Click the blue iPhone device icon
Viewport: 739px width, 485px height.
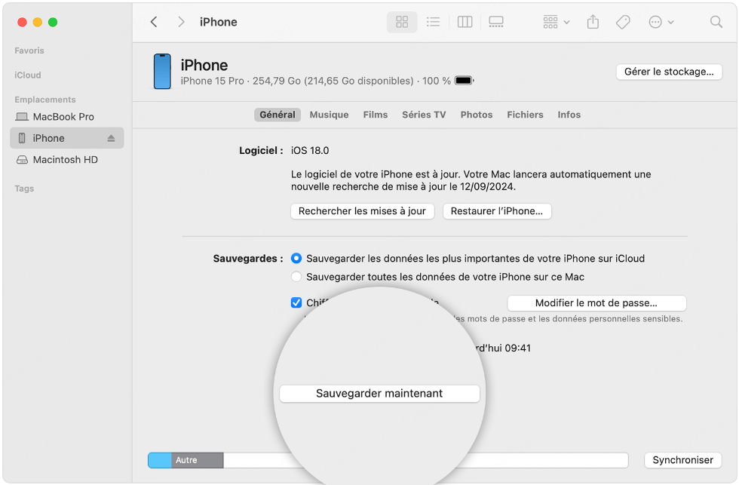click(162, 71)
